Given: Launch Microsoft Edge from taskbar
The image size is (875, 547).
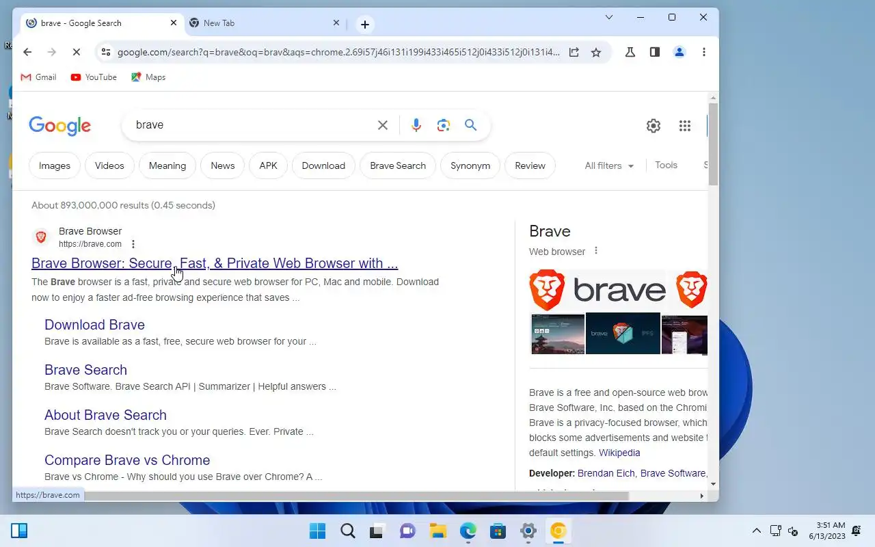Looking at the screenshot, I should 468,531.
